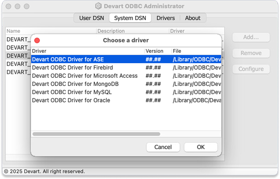Viewport: 280px width, 179px height.
Task: Click the Description column header in DSN list
Action: (133, 31)
